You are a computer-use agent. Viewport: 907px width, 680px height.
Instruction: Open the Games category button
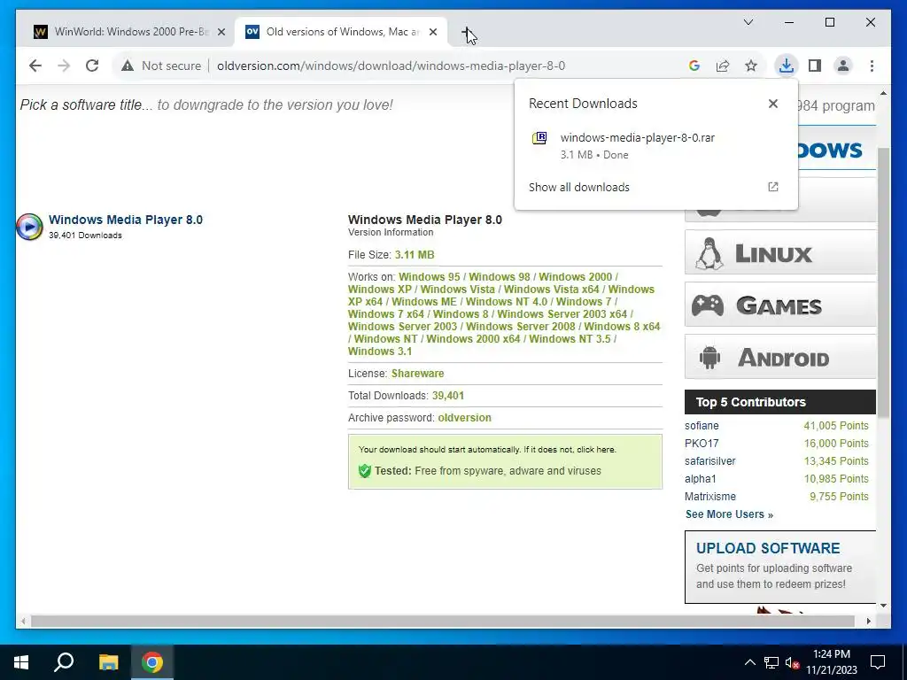[780, 305]
